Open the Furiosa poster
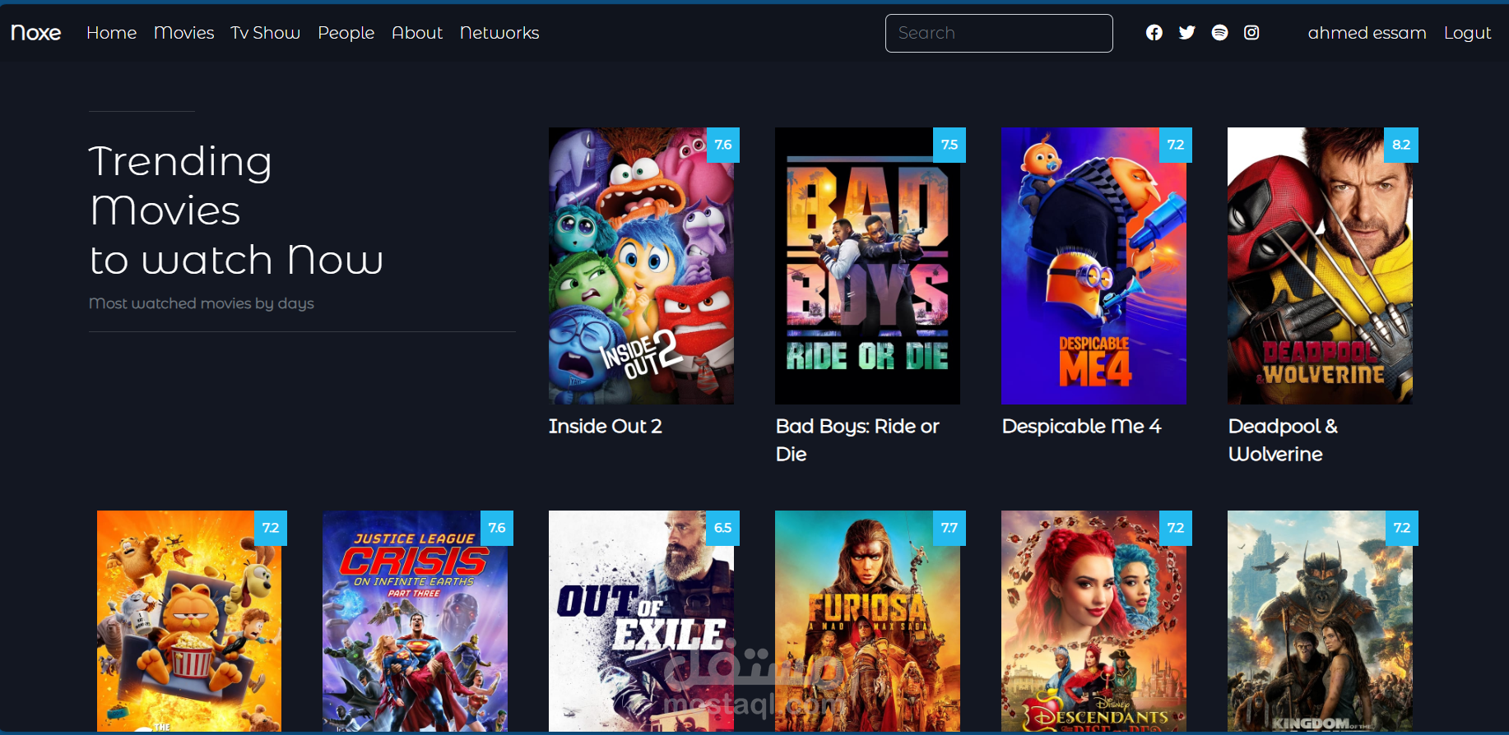 pyautogui.click(x=867, y=621)
